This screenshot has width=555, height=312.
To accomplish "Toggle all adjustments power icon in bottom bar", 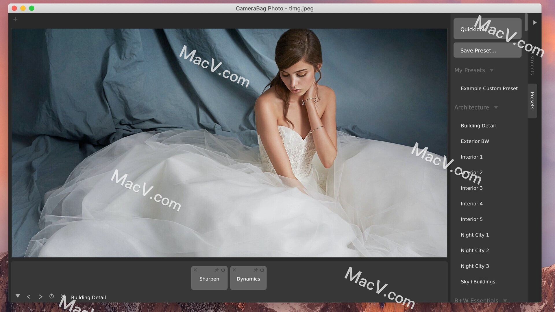I will pos(51,296).
